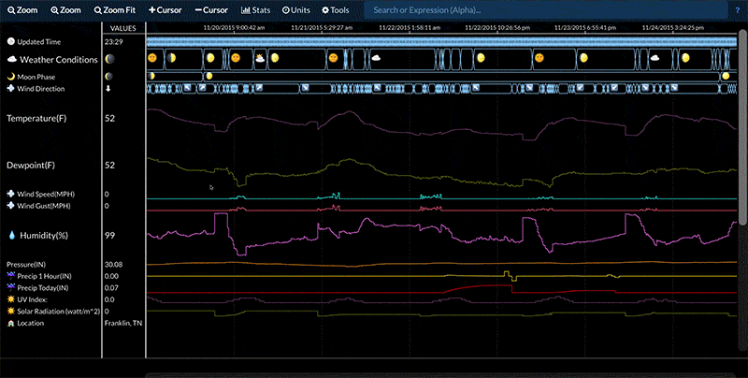Remove a cursor with the −Cursor button

[x=211, y=9]
